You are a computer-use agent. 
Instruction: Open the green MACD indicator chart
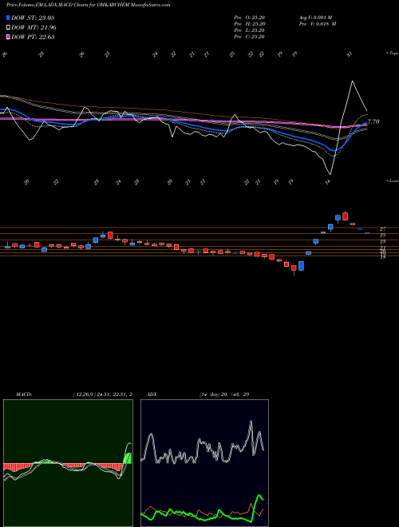[68, 463]
